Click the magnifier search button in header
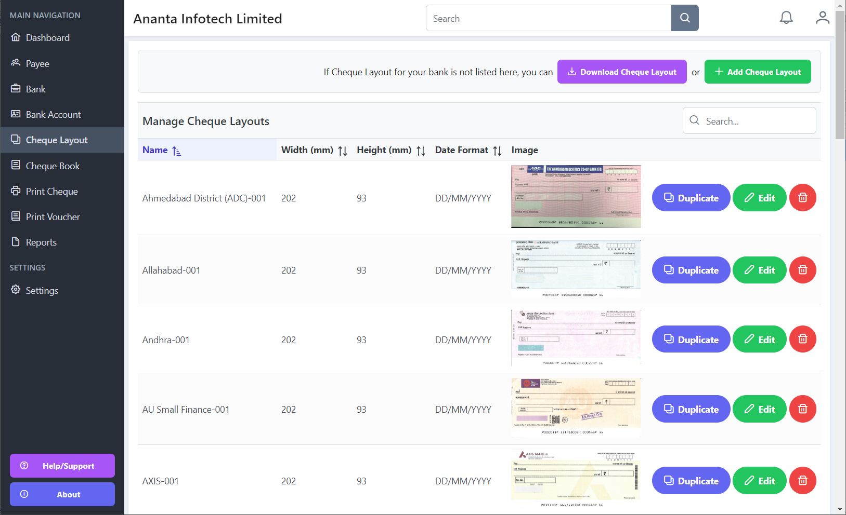This screenshot has height=515, width=846. point(685,18)
